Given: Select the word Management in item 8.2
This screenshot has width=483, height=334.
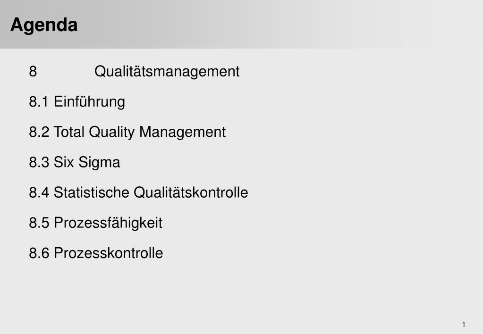Looking at the screenshot, I should pyautogui.click(x=182, y=133).
